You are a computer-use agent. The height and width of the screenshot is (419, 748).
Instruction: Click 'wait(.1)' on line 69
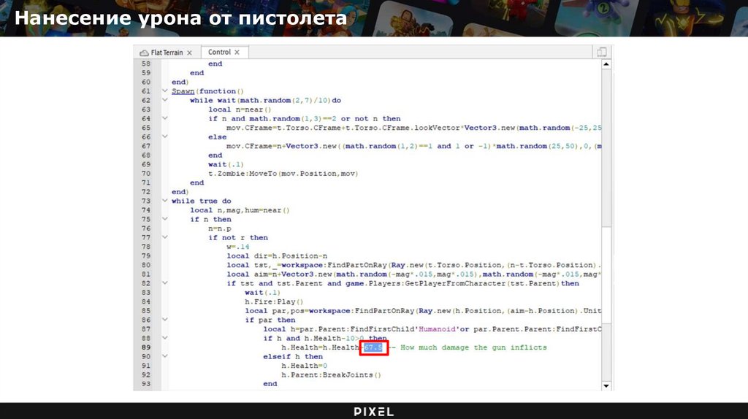click(226, 164)
